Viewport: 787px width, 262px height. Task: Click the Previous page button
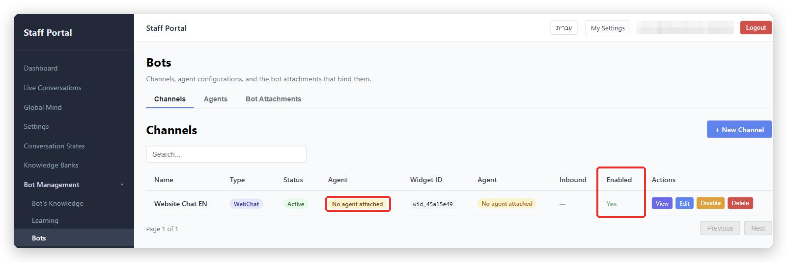720,228
